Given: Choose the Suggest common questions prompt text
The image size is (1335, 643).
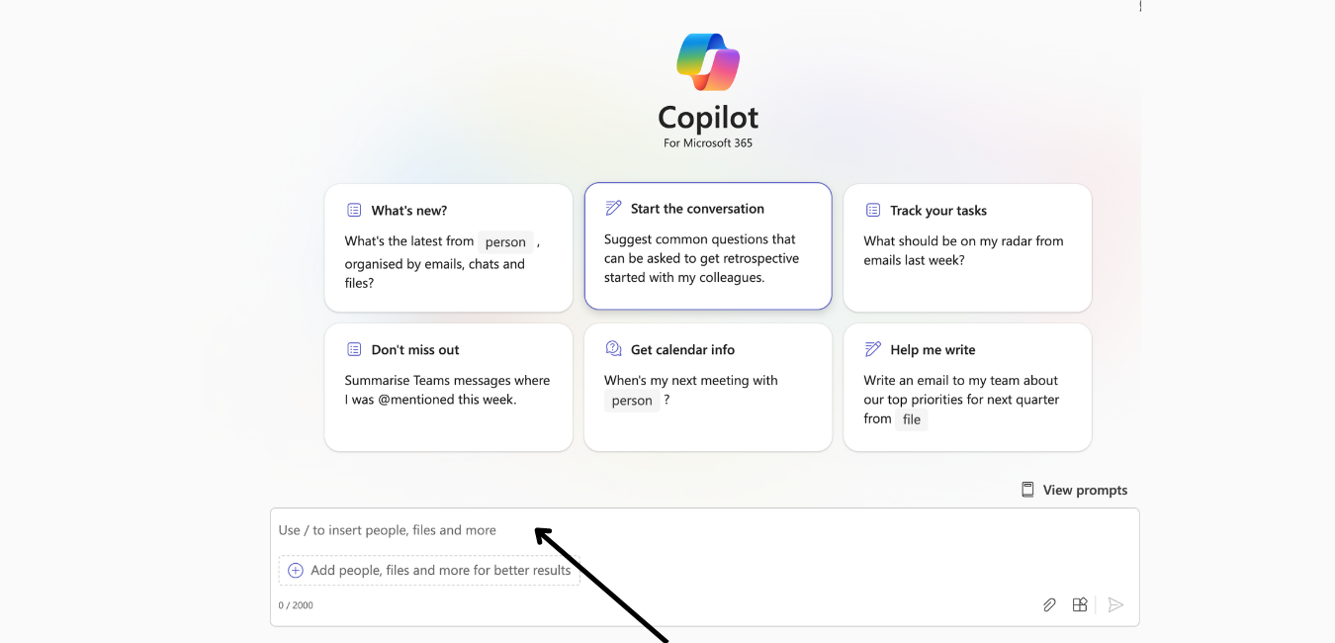Looking at the screenshot, I should (702, 258).
